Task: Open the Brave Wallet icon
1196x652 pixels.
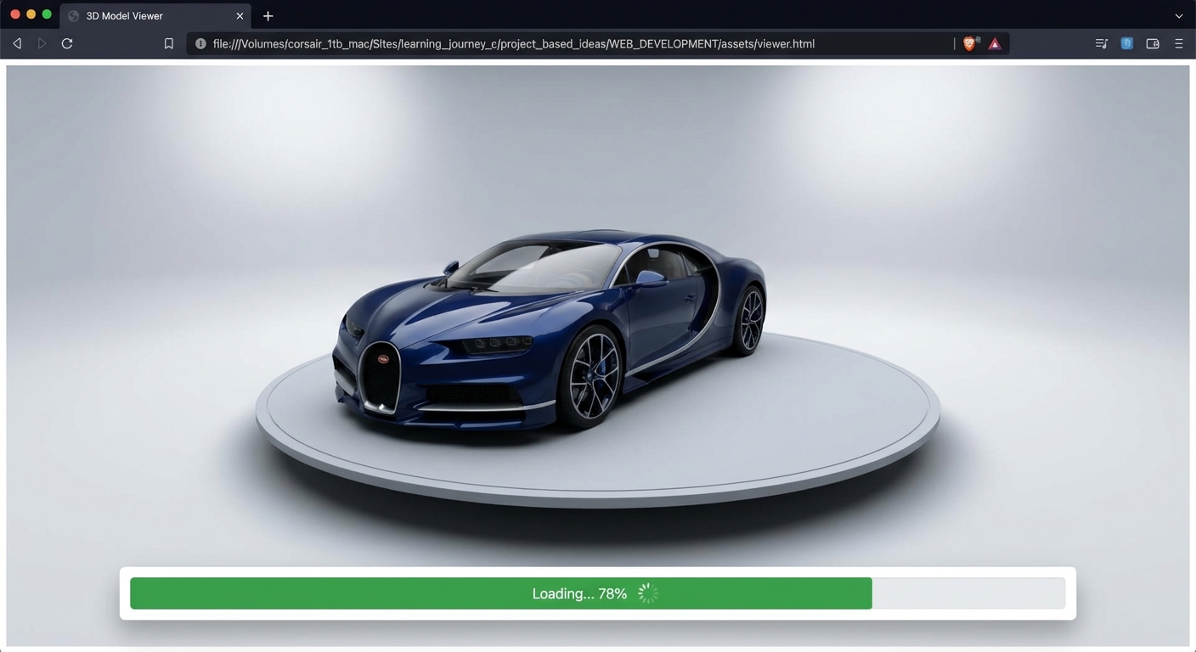Action: coord(1153,43)
